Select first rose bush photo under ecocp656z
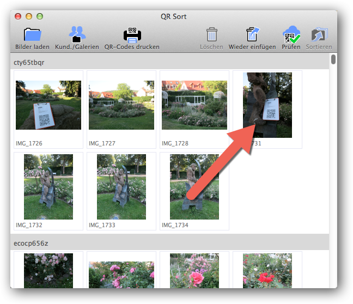The image size is (353, 304). [x=48, y=271]
